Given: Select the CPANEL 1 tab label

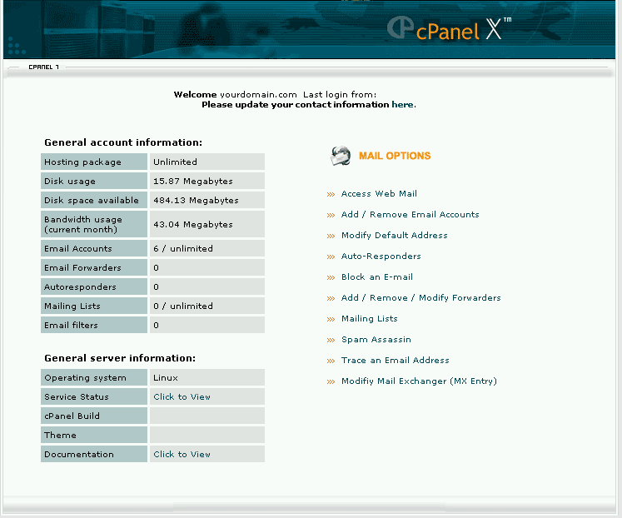Looking at the screenshot, I should click(x=43, y=67).
